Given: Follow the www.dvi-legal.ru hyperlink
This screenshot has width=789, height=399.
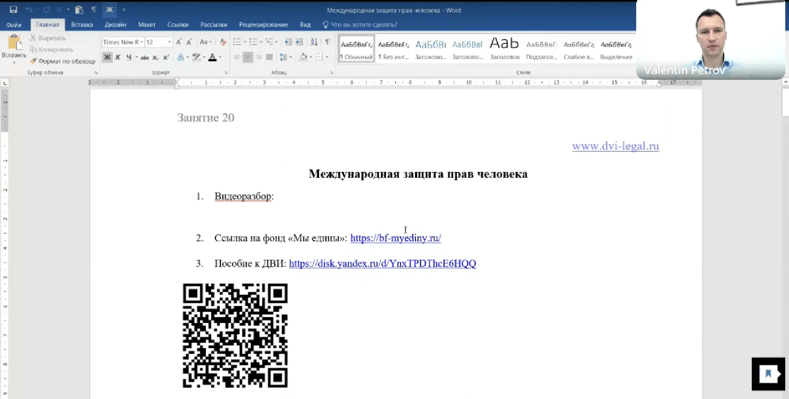Looking at the screenshot, I should click(x=615, y=146).
